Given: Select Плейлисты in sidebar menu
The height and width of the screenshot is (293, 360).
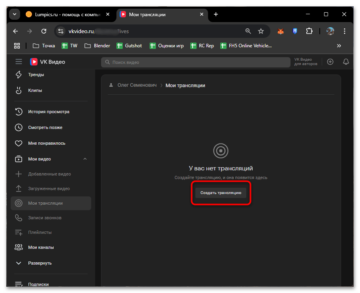Looking at the screenshot, I should click(40, 232).
